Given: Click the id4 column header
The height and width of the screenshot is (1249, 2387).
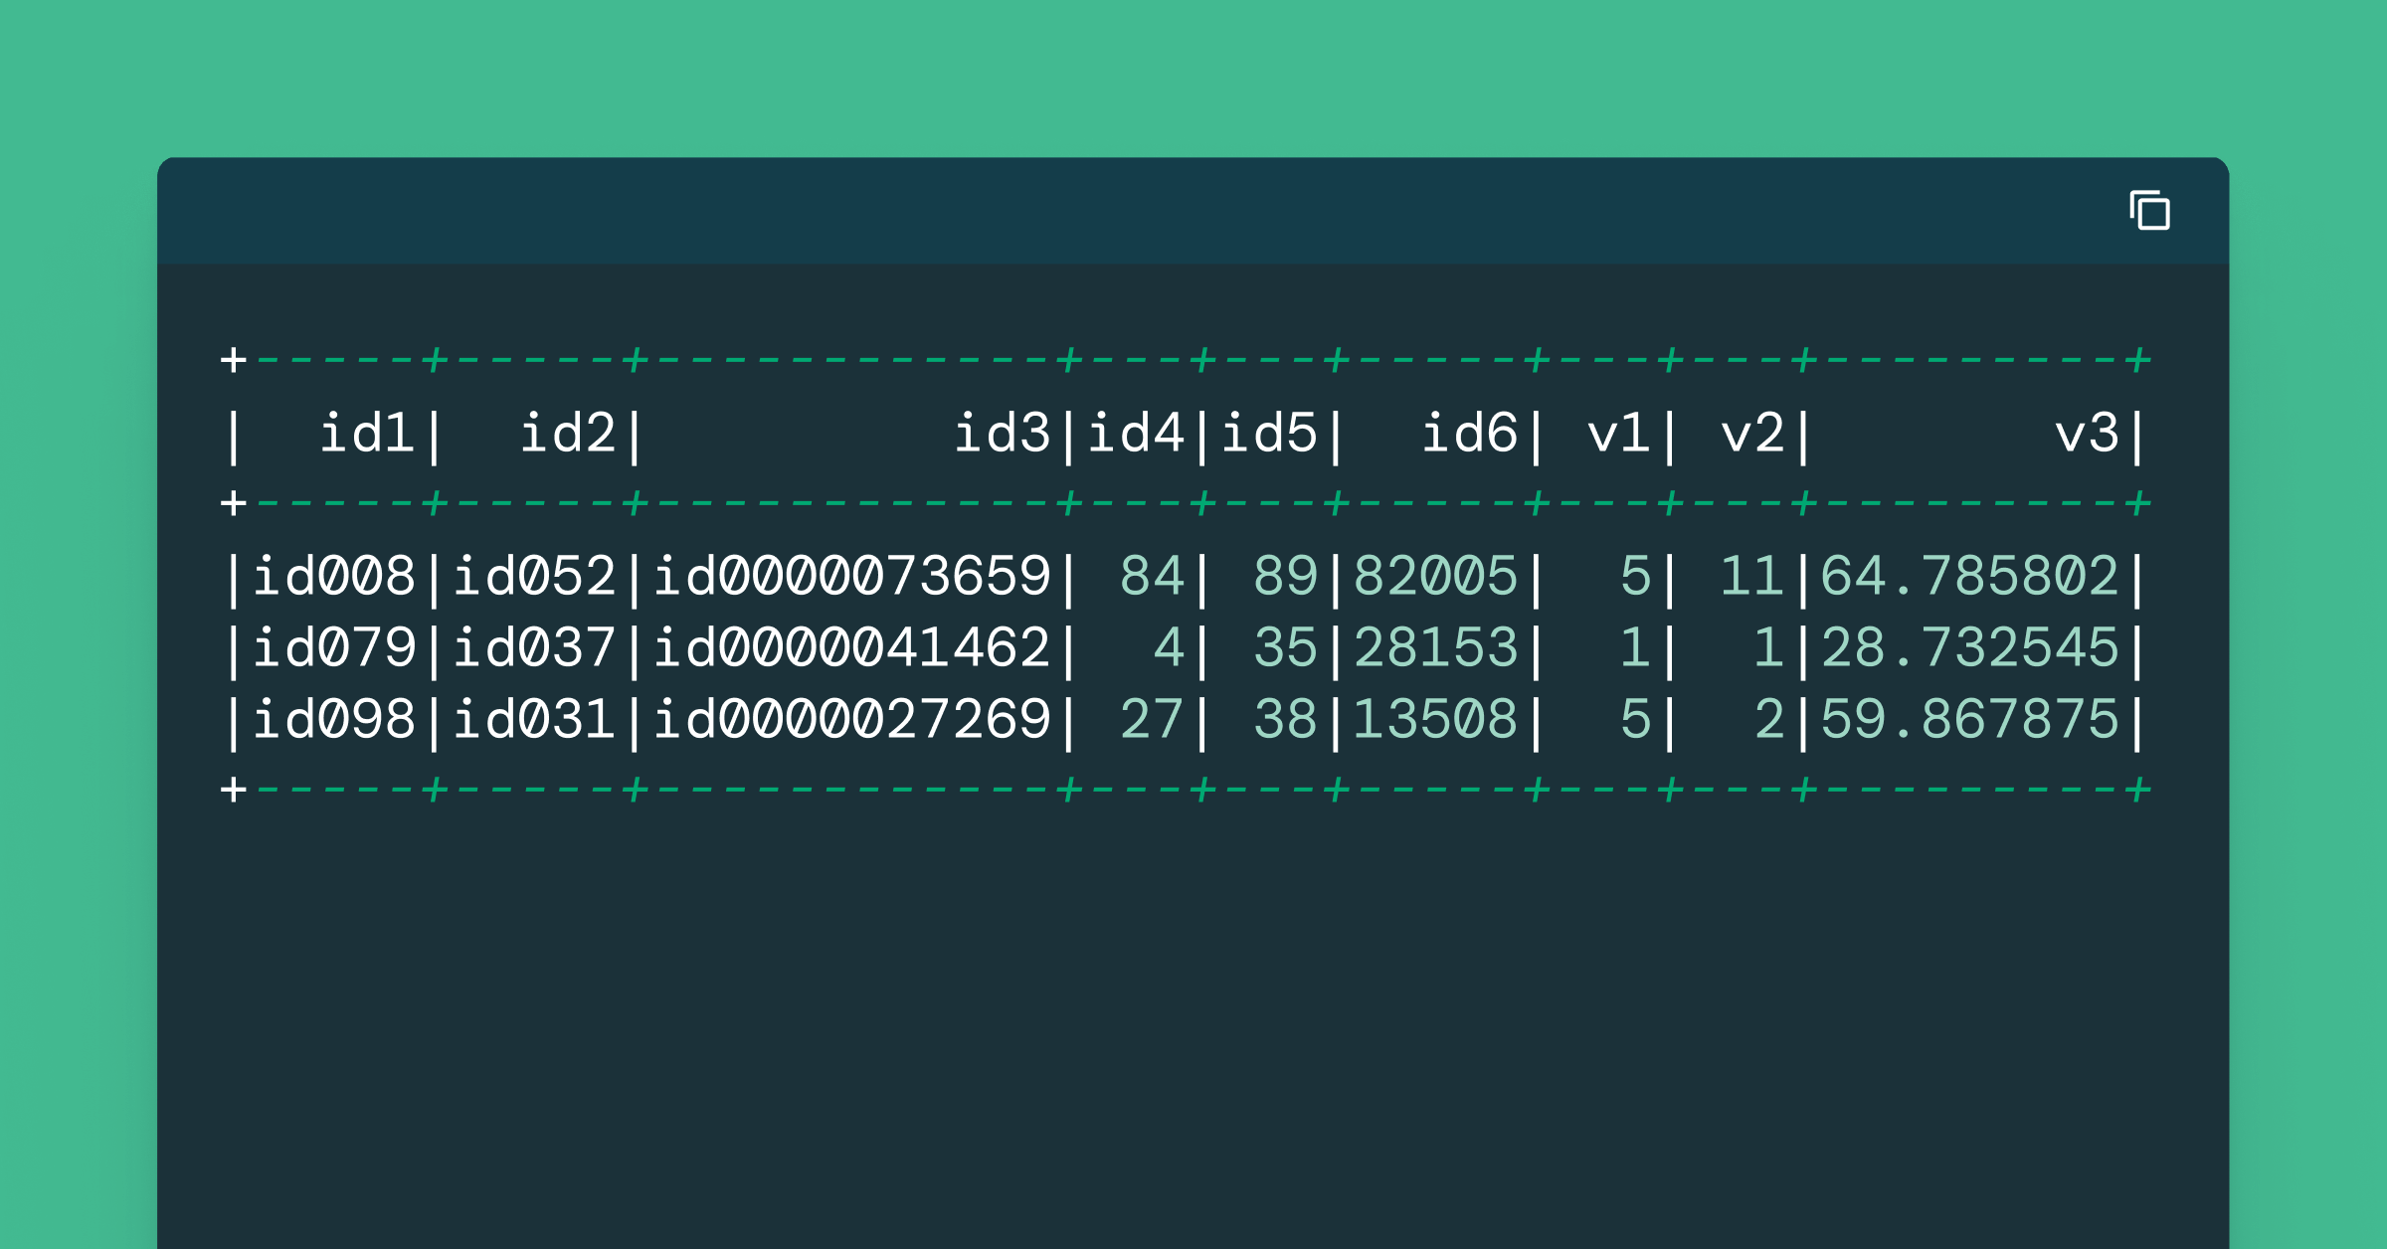Looking at the screenshot, I should click(x=1135, y=435).
